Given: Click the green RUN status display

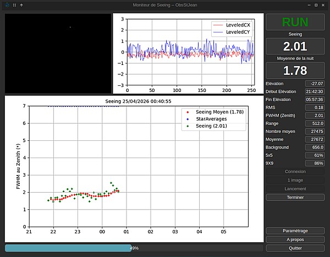Looking at the screenshot, I should point(295,22).
